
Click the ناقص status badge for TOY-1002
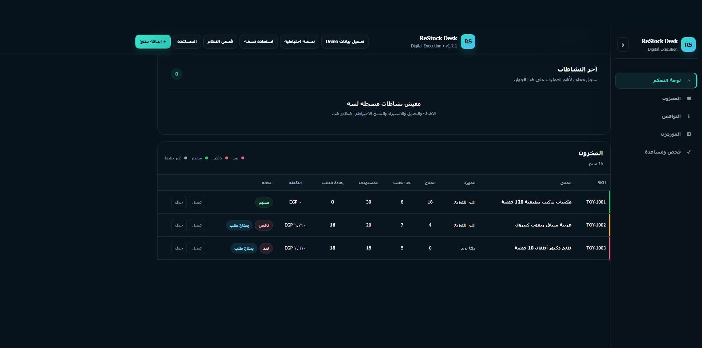(x=264, y=225)
